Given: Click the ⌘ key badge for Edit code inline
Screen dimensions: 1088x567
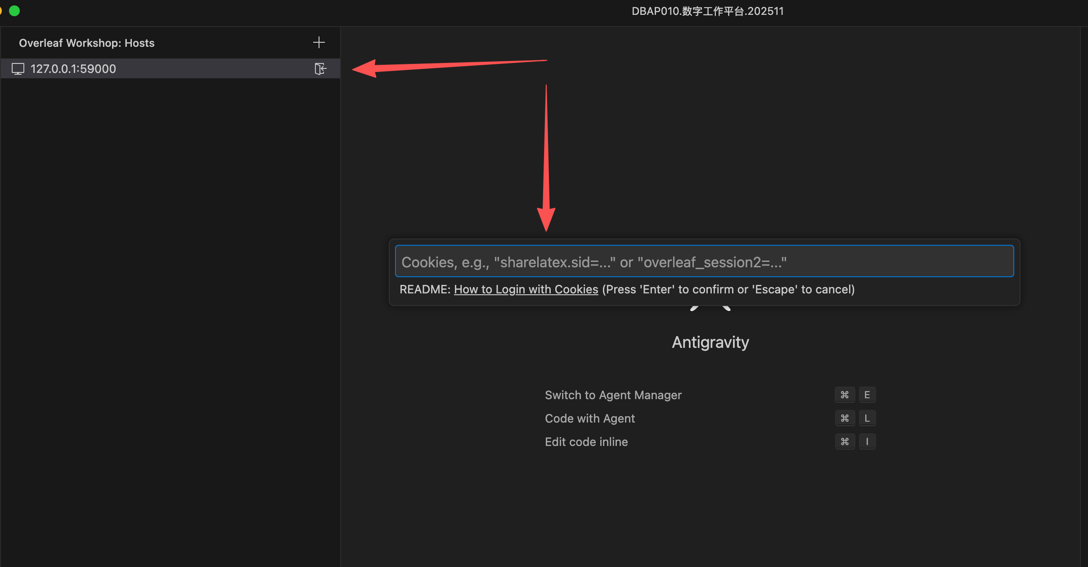Looking at the screenshot, I should click(845, 441).
